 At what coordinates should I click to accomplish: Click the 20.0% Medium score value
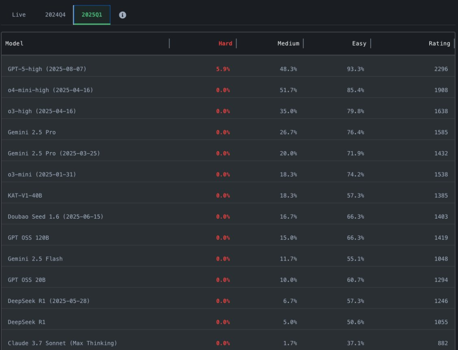[x=288, y=153]
